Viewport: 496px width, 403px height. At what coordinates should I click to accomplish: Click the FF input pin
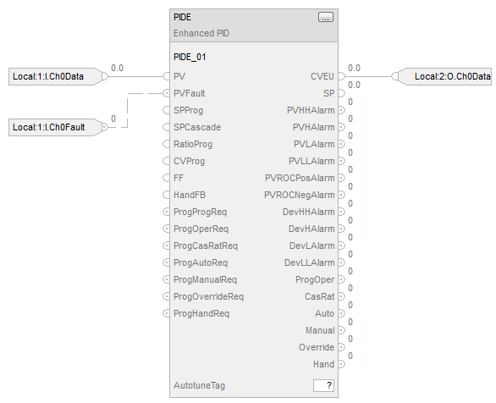click(167, 178)
